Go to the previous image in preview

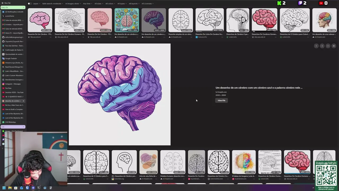[x=316, y=46]
